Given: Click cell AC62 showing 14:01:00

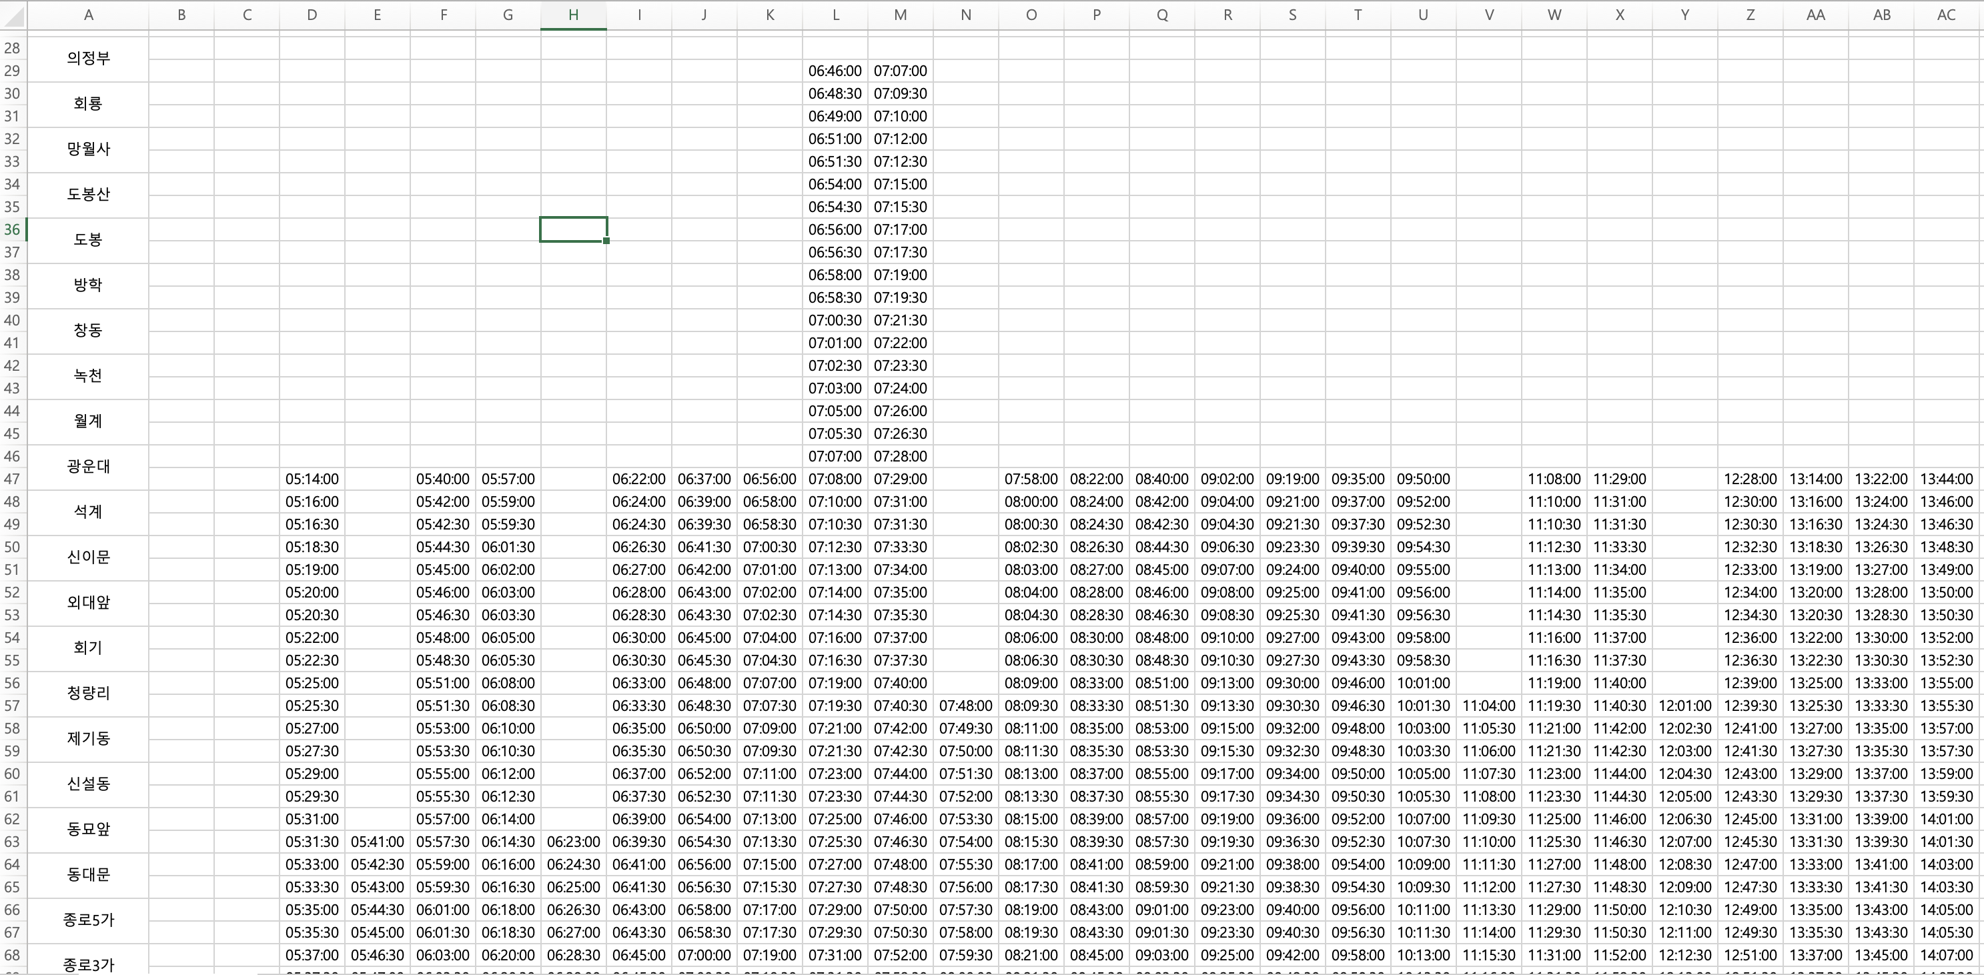Looking at the screenshot, I should [1946, 820].
